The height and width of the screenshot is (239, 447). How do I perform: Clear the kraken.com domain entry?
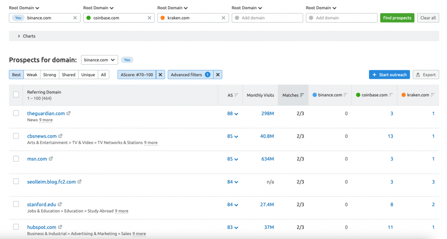(223, 18)
